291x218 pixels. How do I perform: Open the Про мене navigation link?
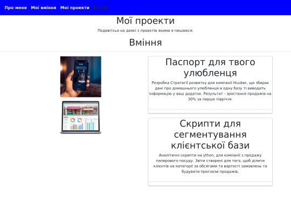16,8
